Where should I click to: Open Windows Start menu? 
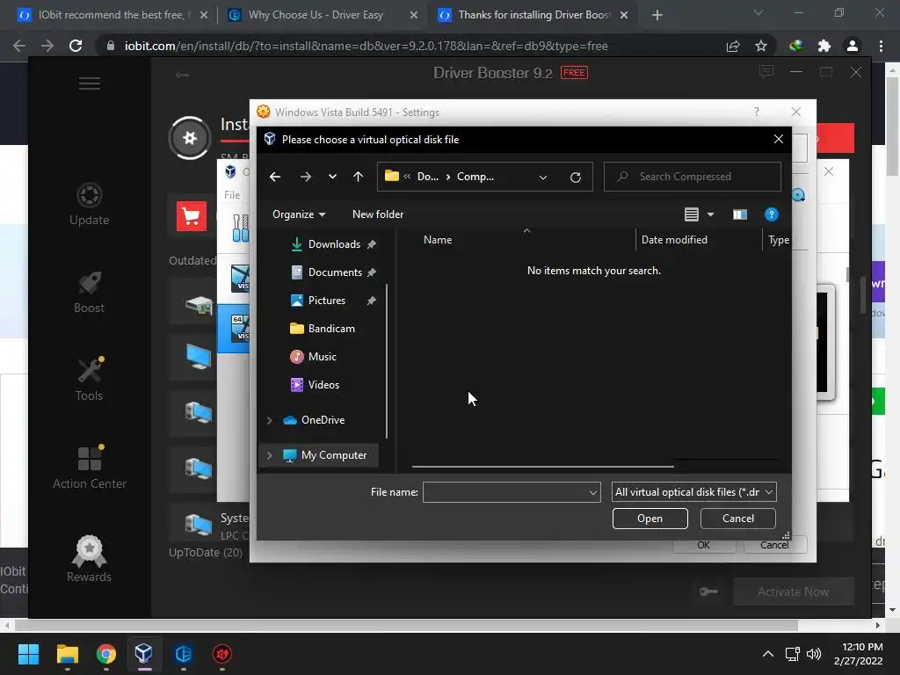[28, 654]
